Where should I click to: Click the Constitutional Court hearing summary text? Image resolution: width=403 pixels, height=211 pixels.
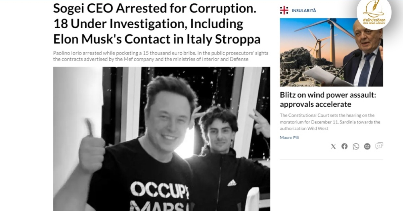(x=330, y=122)
